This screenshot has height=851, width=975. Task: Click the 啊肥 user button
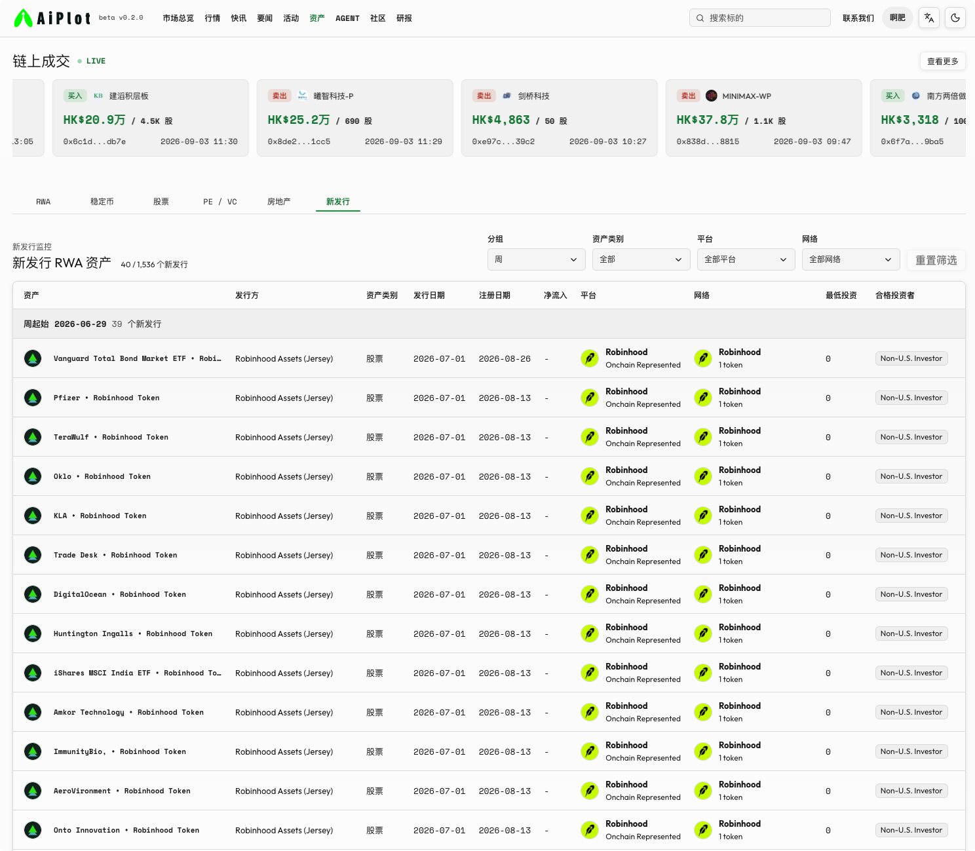click(898, 18)
